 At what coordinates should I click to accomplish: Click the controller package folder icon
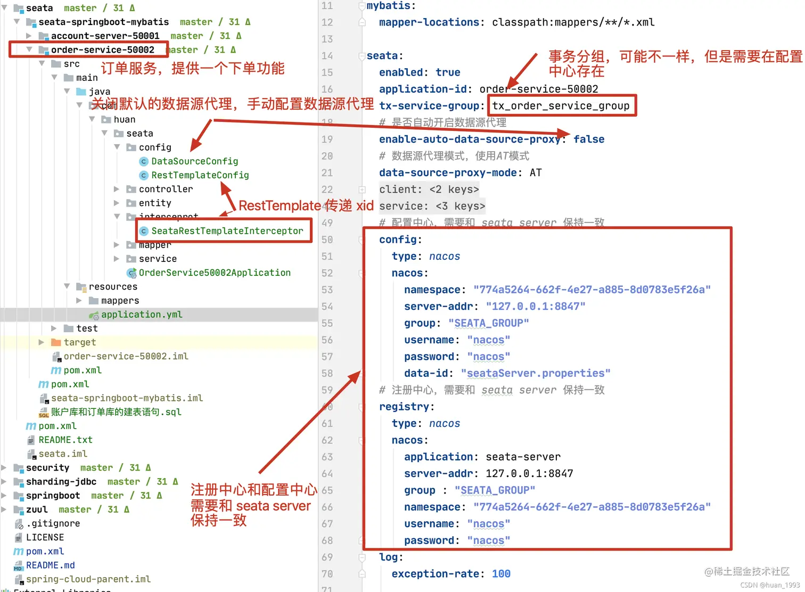132,189
